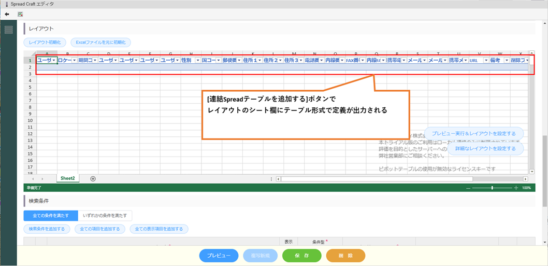Screen dimensions: 548x266
Task: Click the zoom out minus icon
Action: (468, 188)
